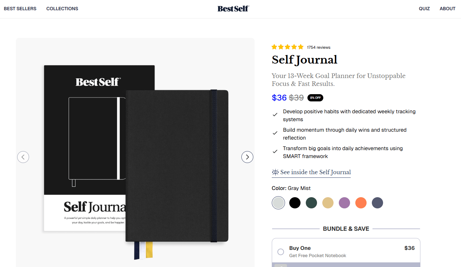The height and width of the screenshot is (267, 461).
Task: Choose the black color swatch
Action: [x=295, y=203]
